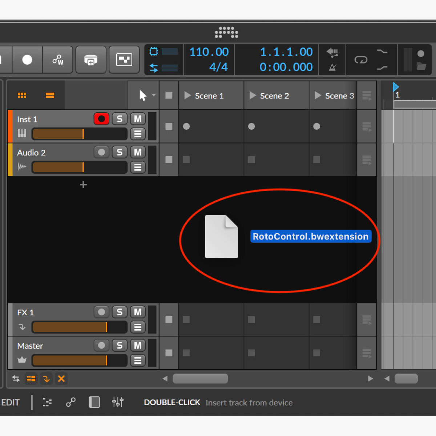Toggle the metronome icon
Viewport: 436px width, 436px height.
(332, 67)
